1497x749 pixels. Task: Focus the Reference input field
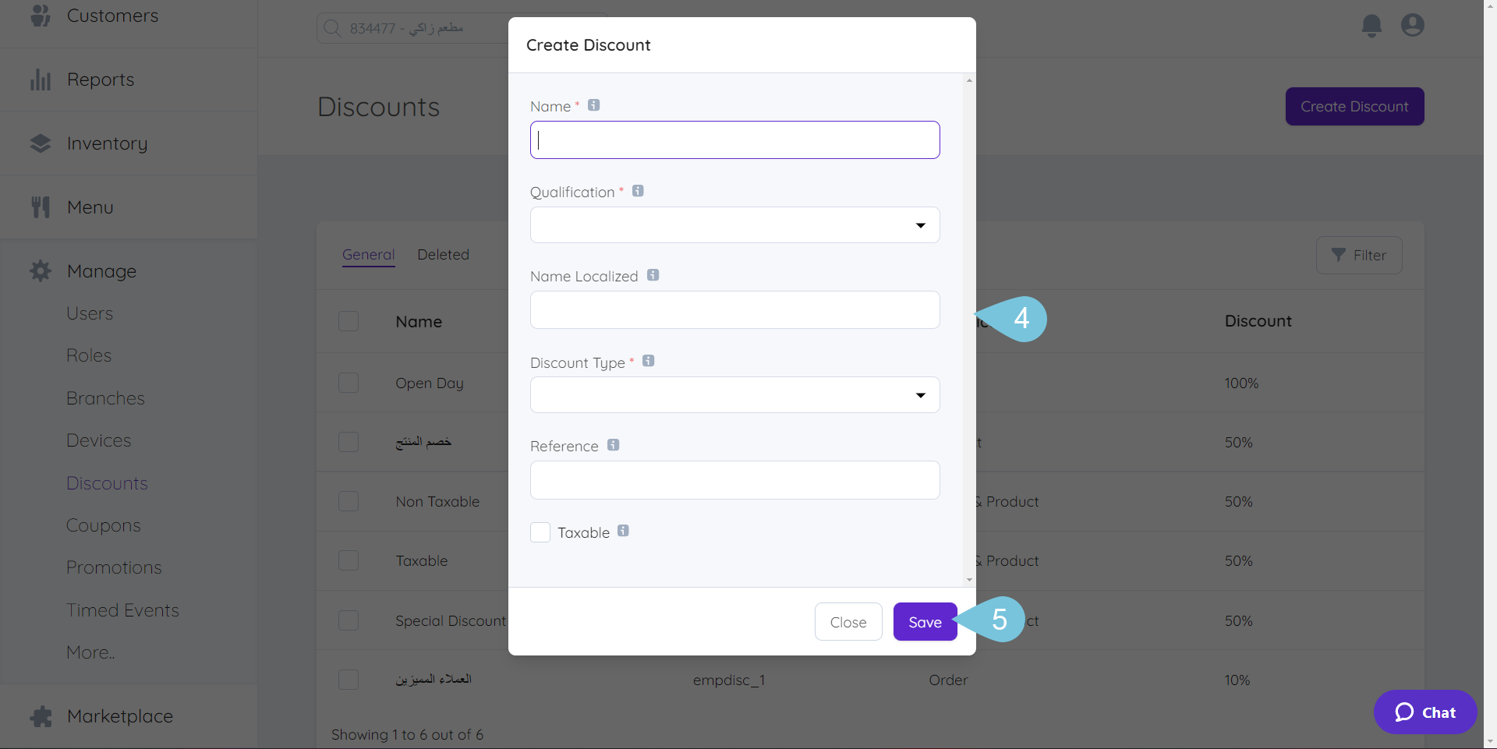[735, 480]
